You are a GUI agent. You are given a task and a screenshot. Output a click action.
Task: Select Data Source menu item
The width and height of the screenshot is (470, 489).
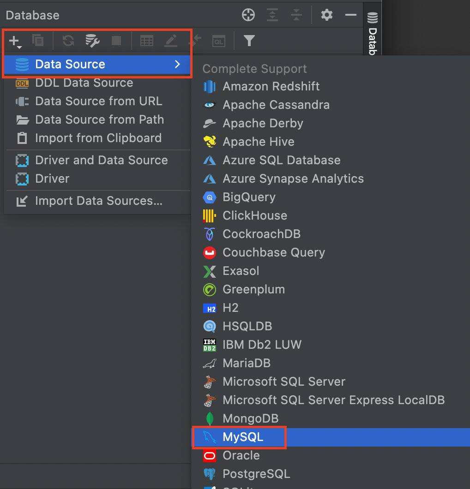[97, 65]
